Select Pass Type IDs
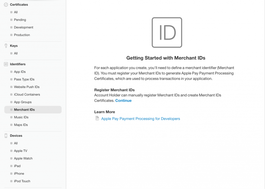This screenshot has height=189, width=265. point(24,79)
